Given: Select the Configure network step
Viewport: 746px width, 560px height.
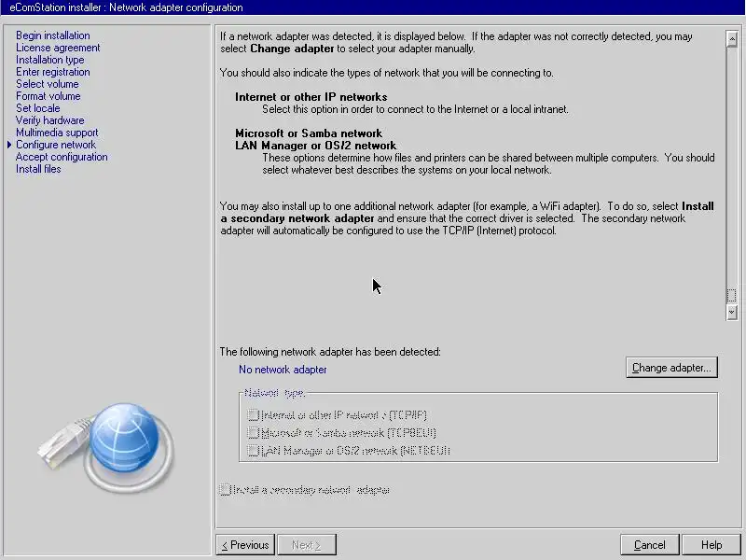Looking at the screenshot, I should point(56,145).
